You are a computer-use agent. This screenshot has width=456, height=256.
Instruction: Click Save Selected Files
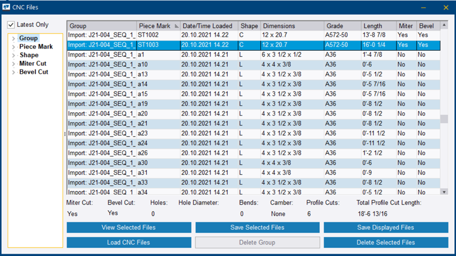tap(257, 228)
